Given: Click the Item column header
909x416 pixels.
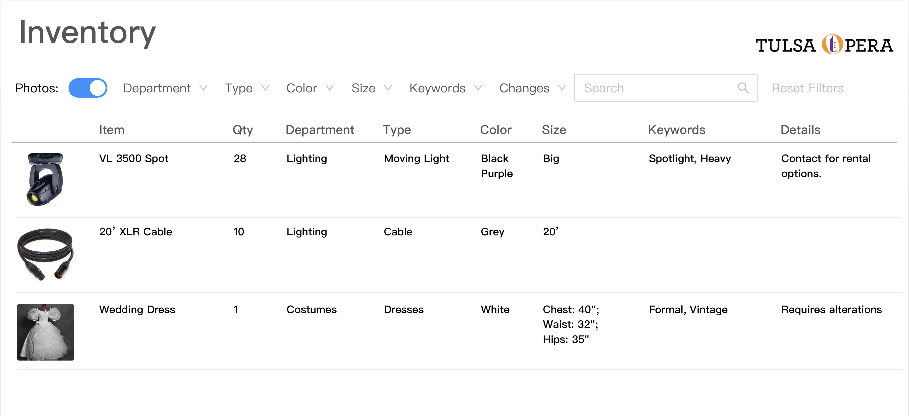Looking at the screenshot, I should tap(112, 130).
